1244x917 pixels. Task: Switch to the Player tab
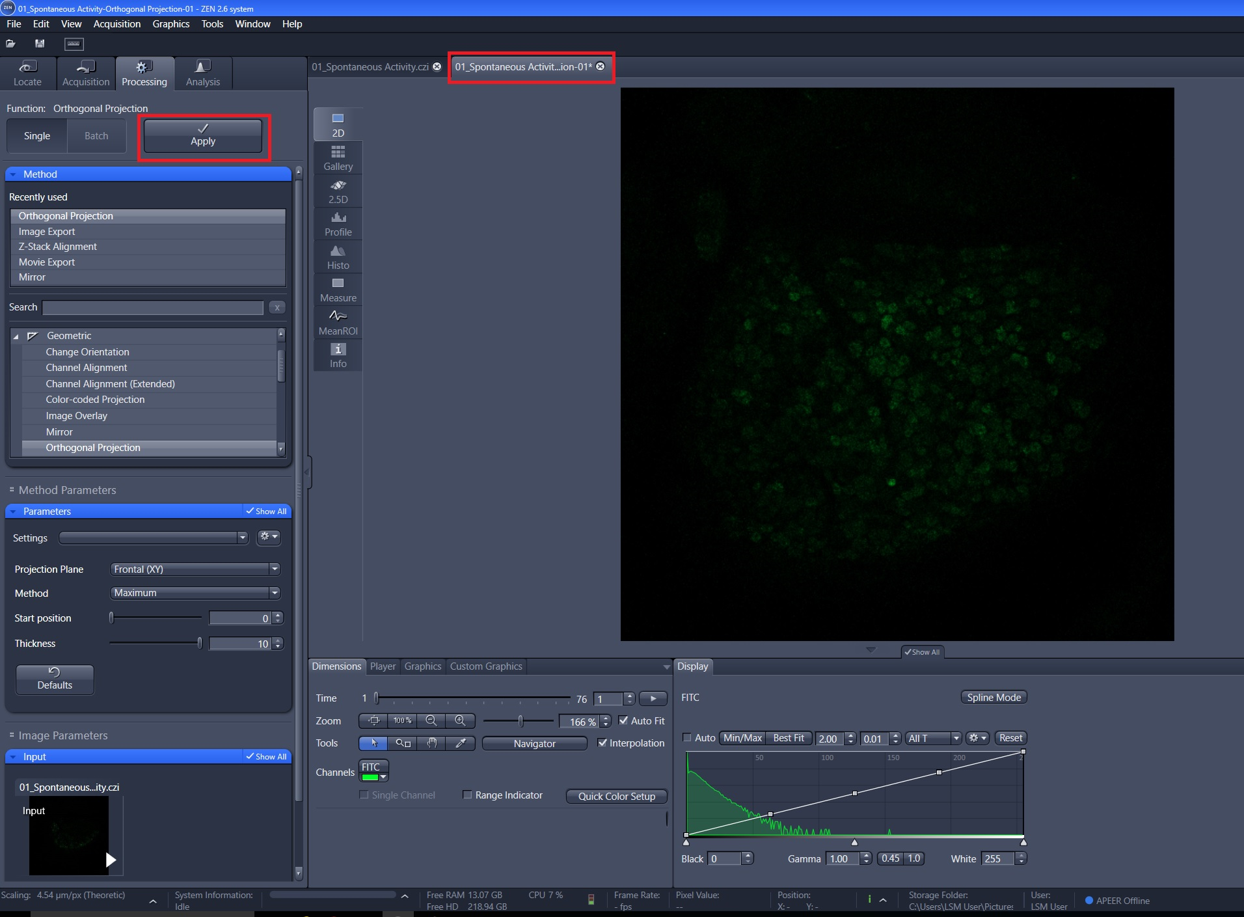click(x=383, y=666)
